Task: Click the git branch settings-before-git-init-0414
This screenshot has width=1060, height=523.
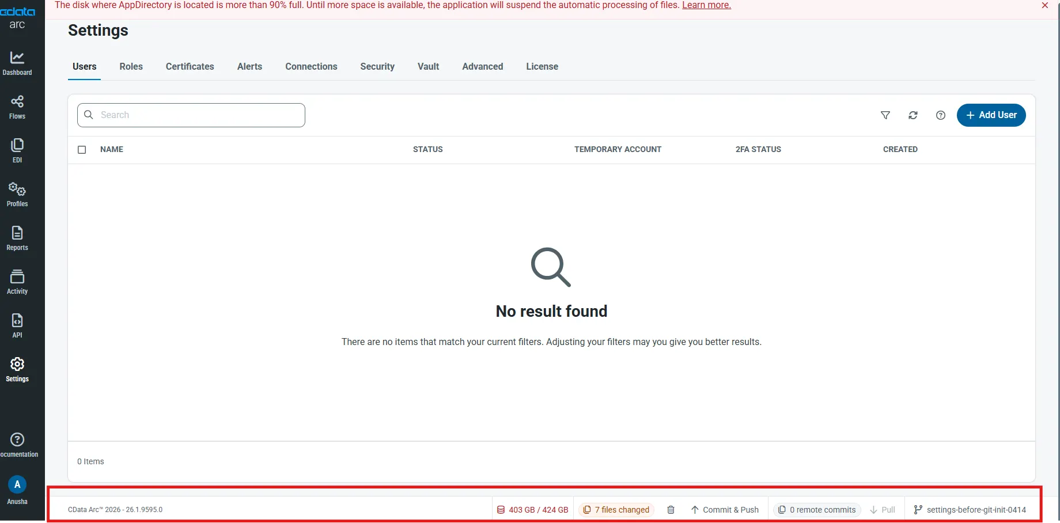Action: (970, 510)
